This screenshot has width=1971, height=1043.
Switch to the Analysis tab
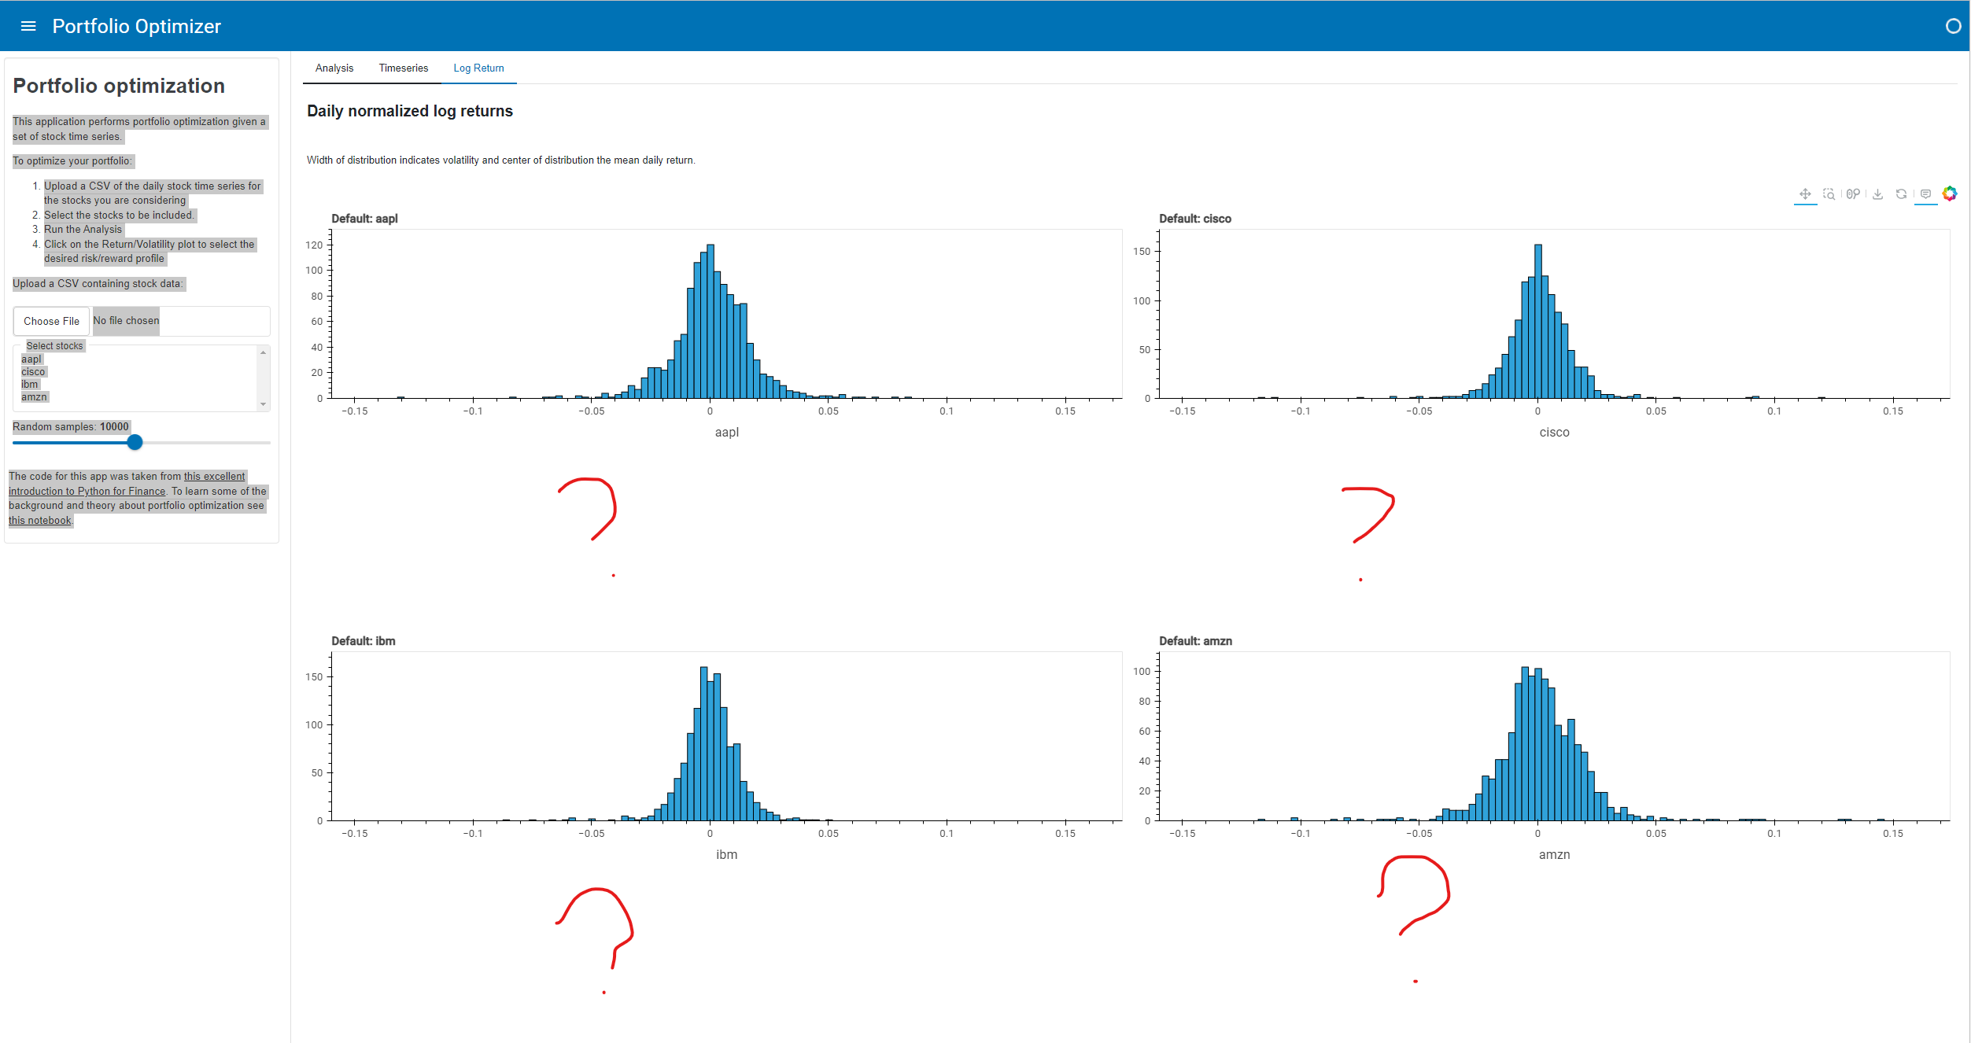pos(334,68)
